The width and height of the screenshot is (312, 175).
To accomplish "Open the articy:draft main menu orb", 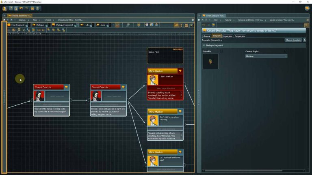I will coord(4,9).
